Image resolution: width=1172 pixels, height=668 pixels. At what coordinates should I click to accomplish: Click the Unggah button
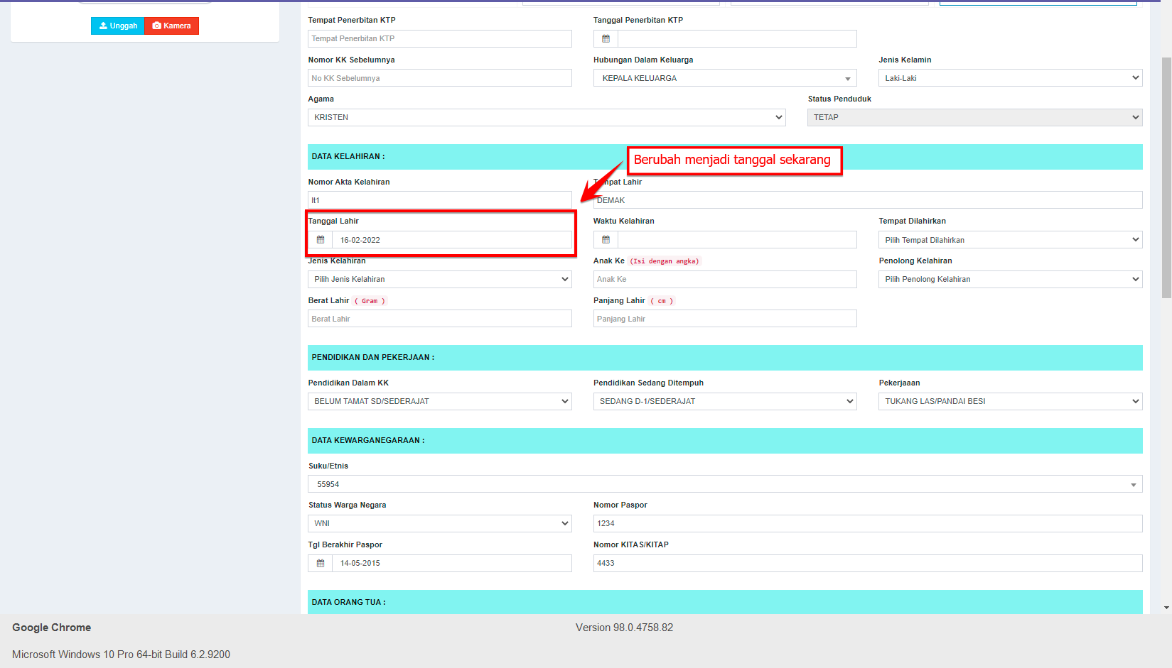pyautogui.click(x=117, y=26)
